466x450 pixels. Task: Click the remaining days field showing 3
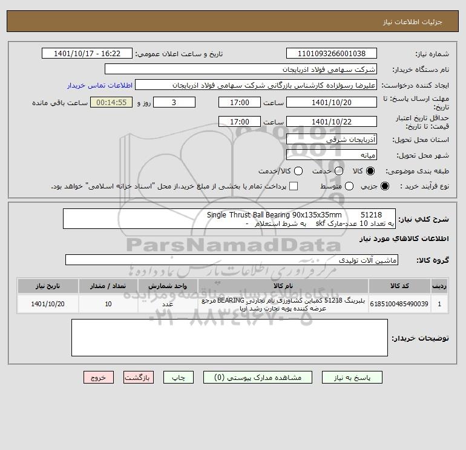coord(174,102)
